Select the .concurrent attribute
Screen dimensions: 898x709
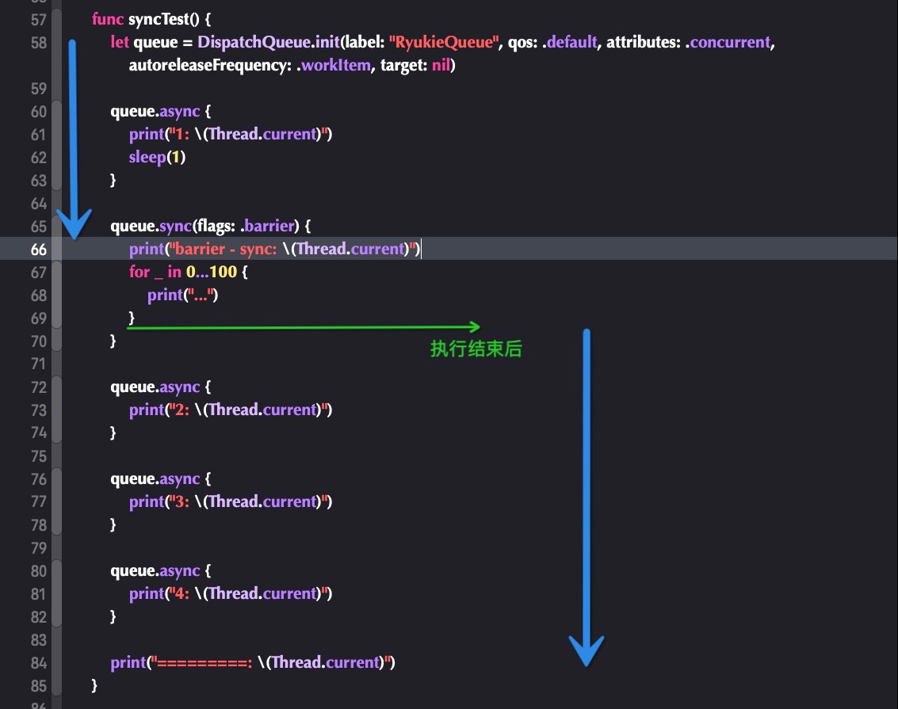[x=728, y=42]
